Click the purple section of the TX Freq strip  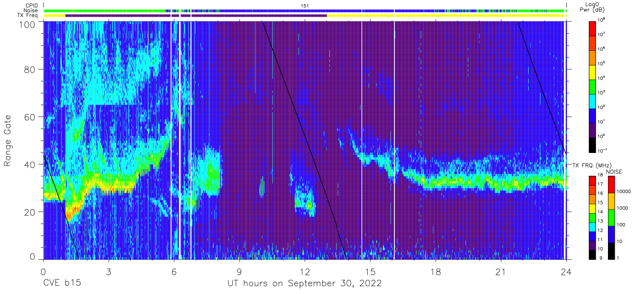196,16
